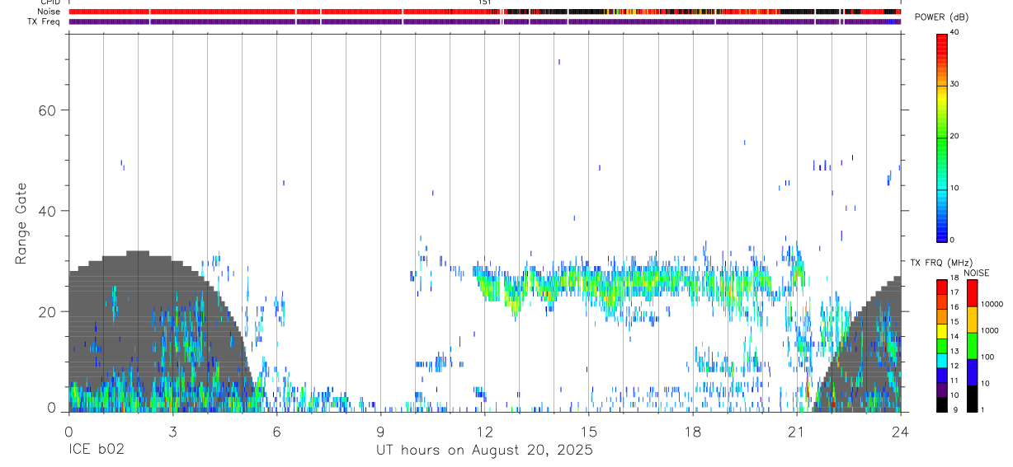Screen dimensions: 1013x467
Task: Select the 'POWER (dB)' legend title
Action: tap(942, 17)
